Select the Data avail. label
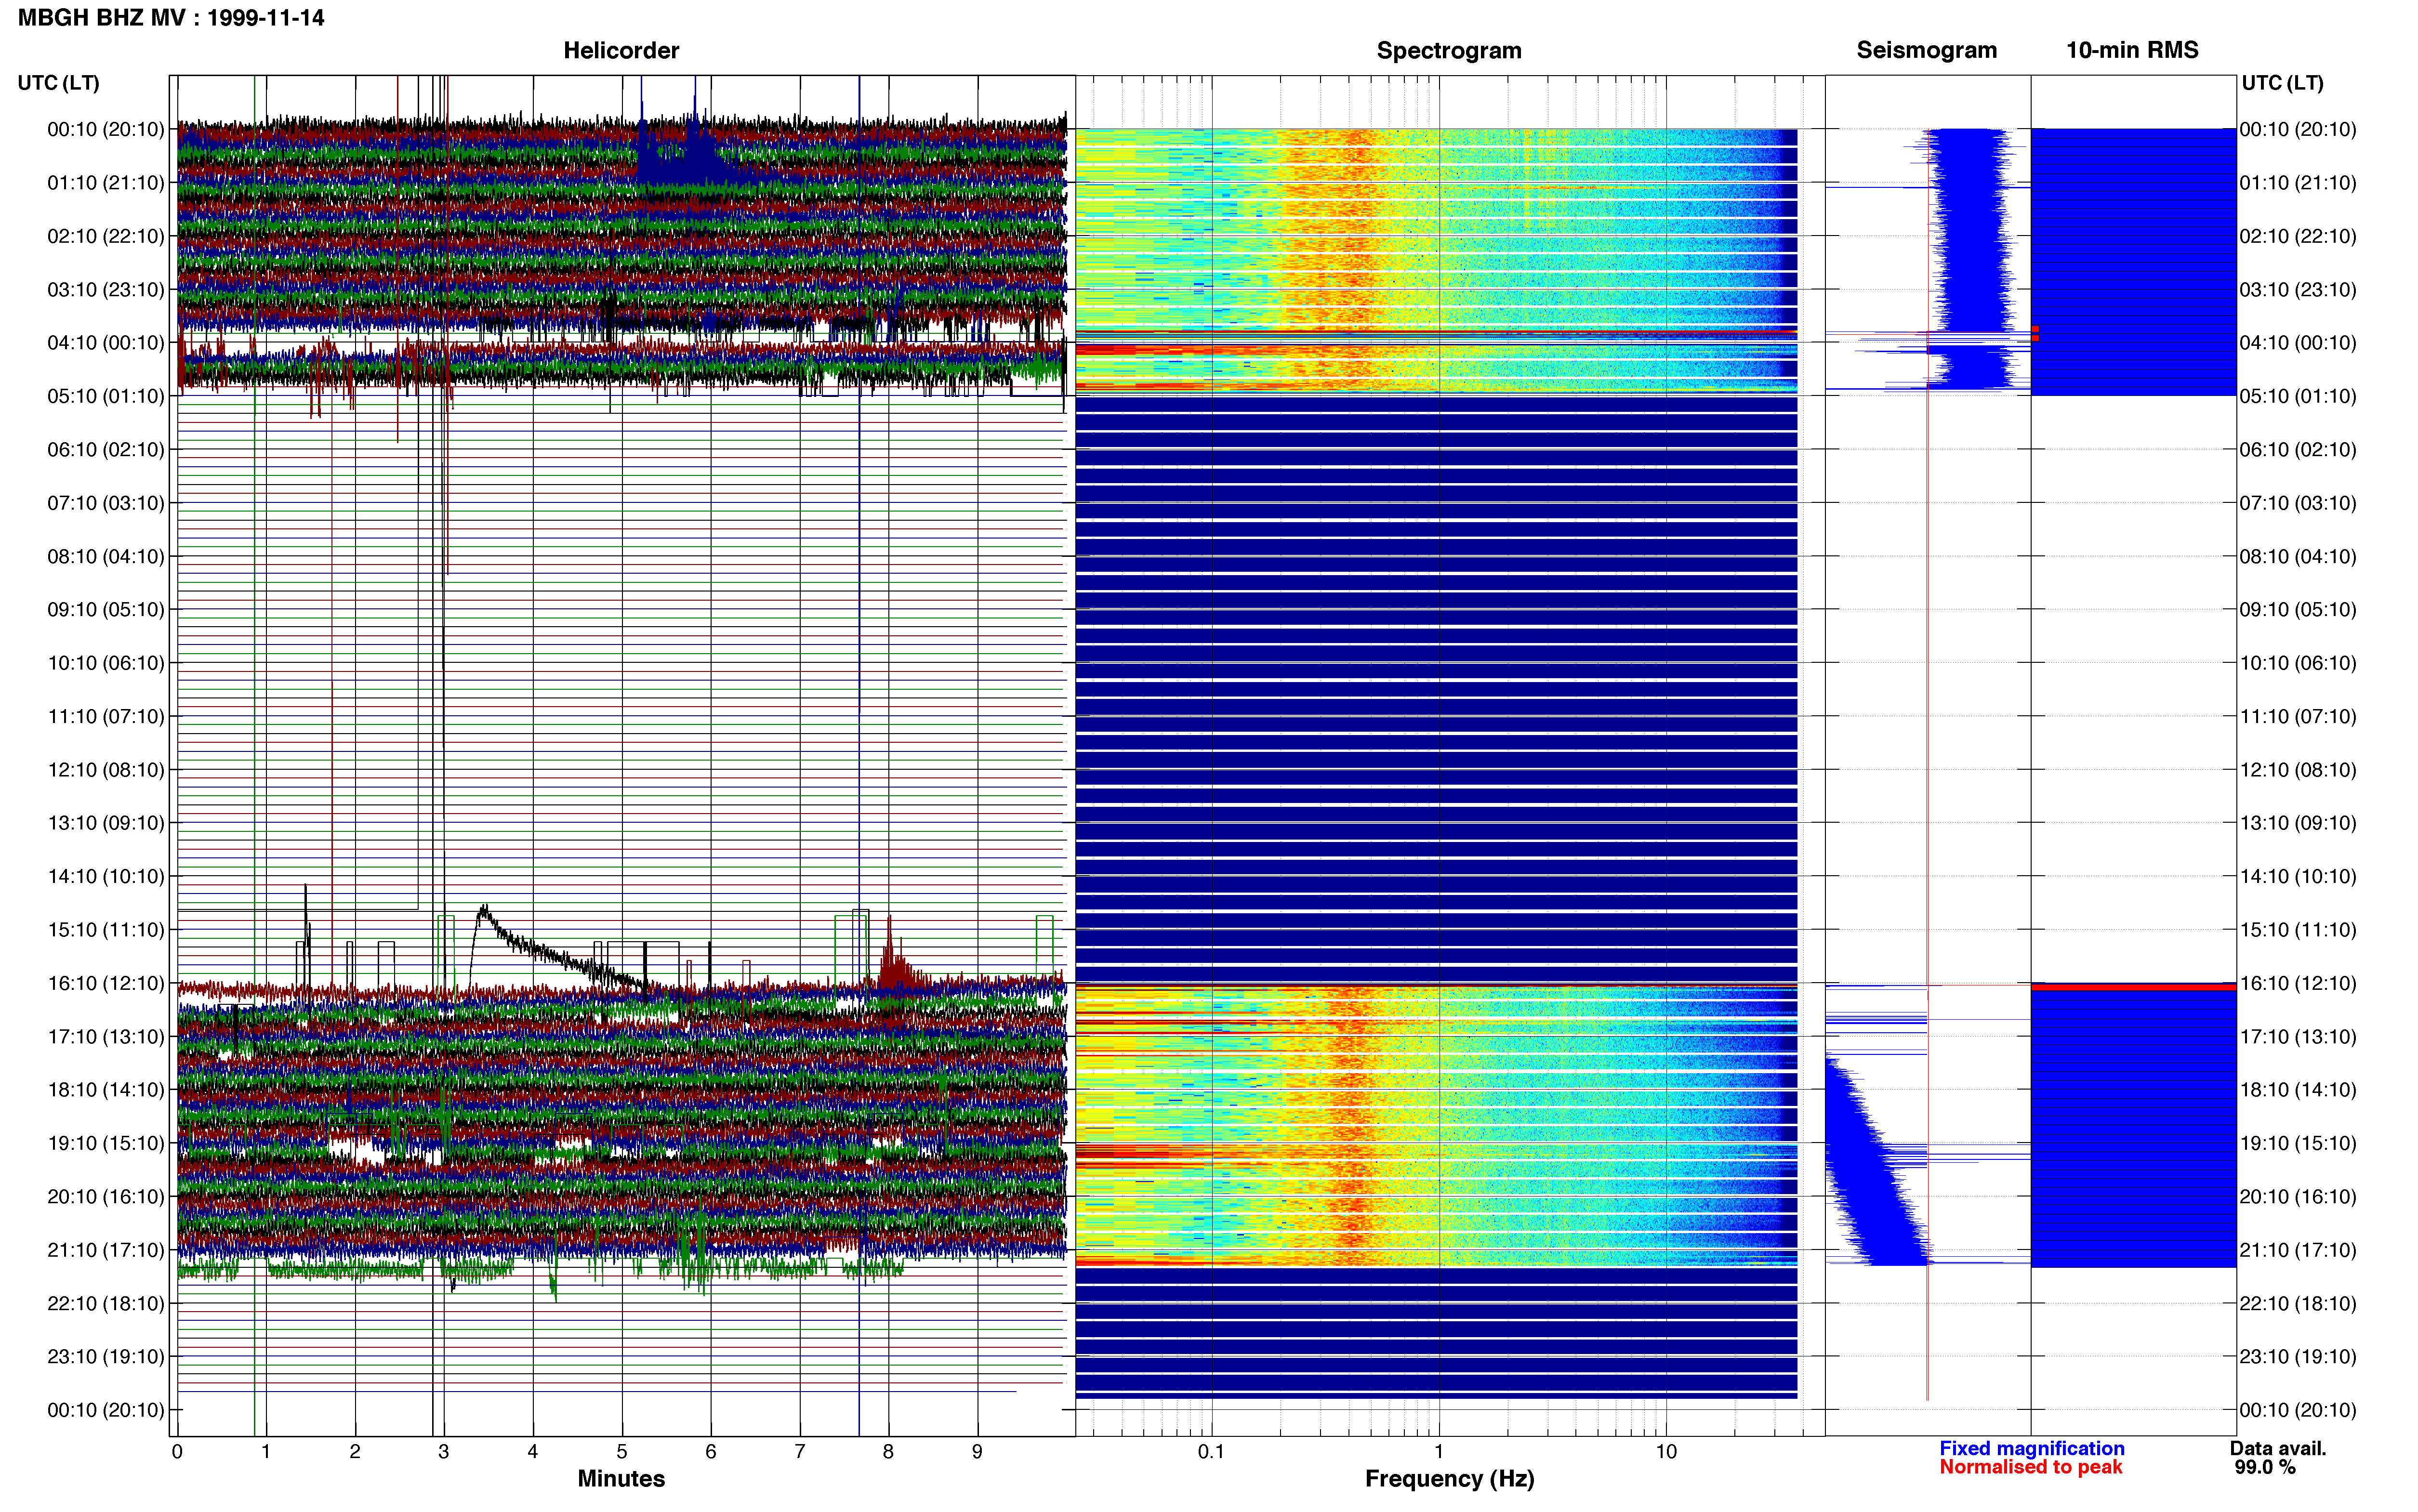 2278,1448
